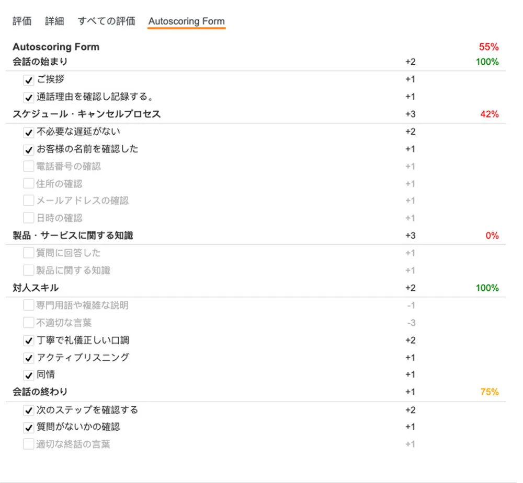Enable 製品に関する知識 checkbox

(29, 270)
